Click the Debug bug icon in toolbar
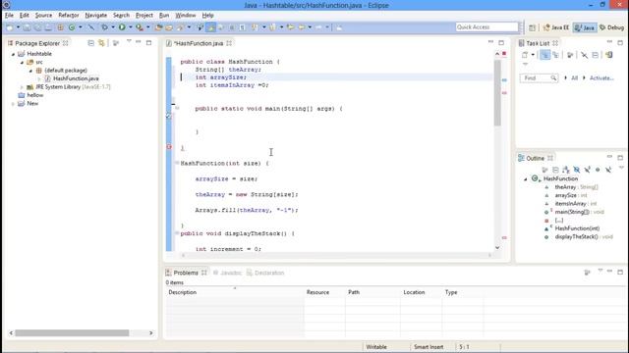The image size is (629, 353). coord(105,27)
